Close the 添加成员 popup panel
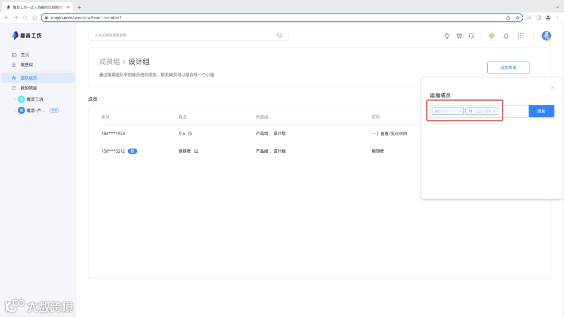 point(553,88)
